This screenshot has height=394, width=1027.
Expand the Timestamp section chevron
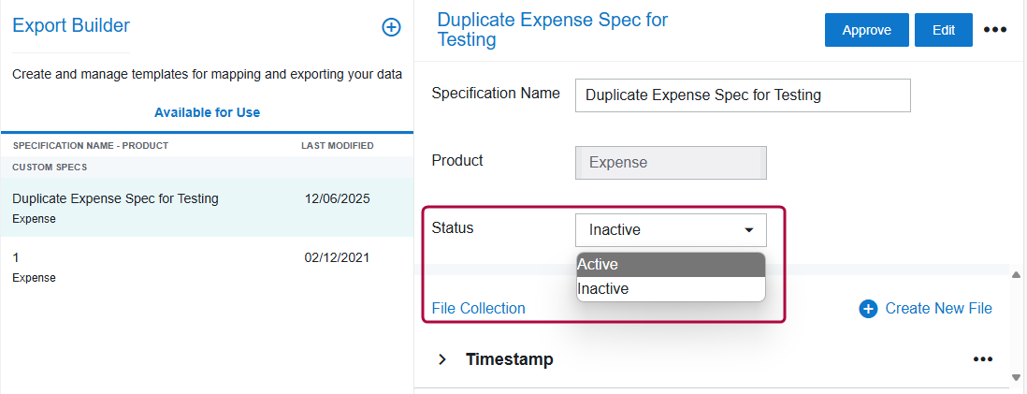click(x=442, y=359)
